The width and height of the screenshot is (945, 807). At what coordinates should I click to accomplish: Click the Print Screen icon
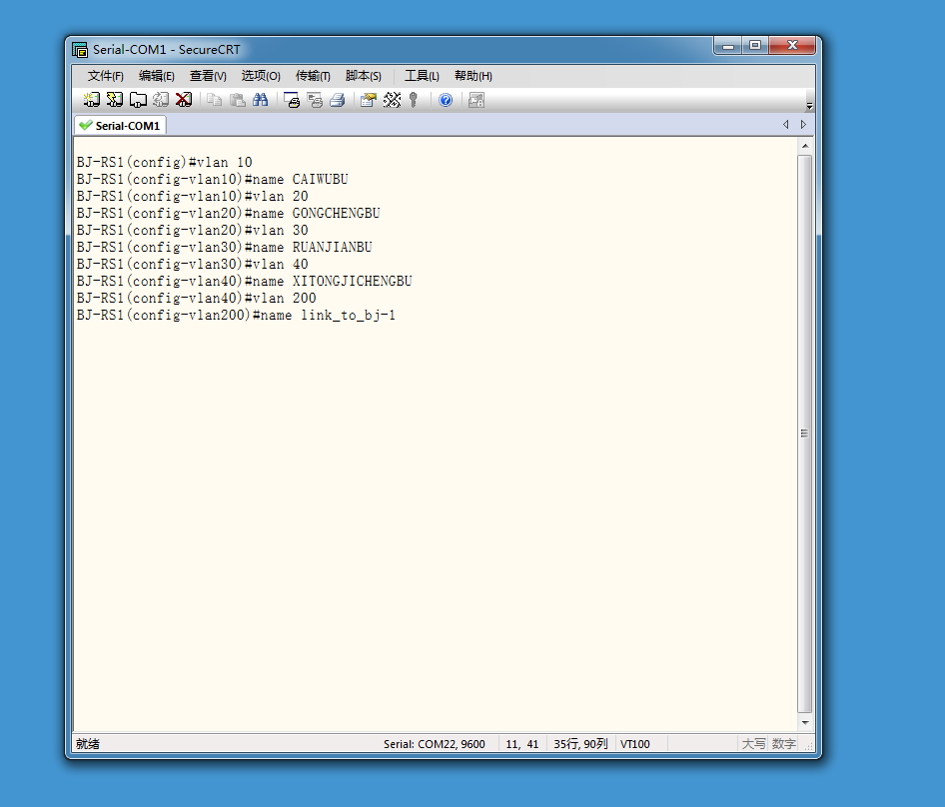coord(292,100)
